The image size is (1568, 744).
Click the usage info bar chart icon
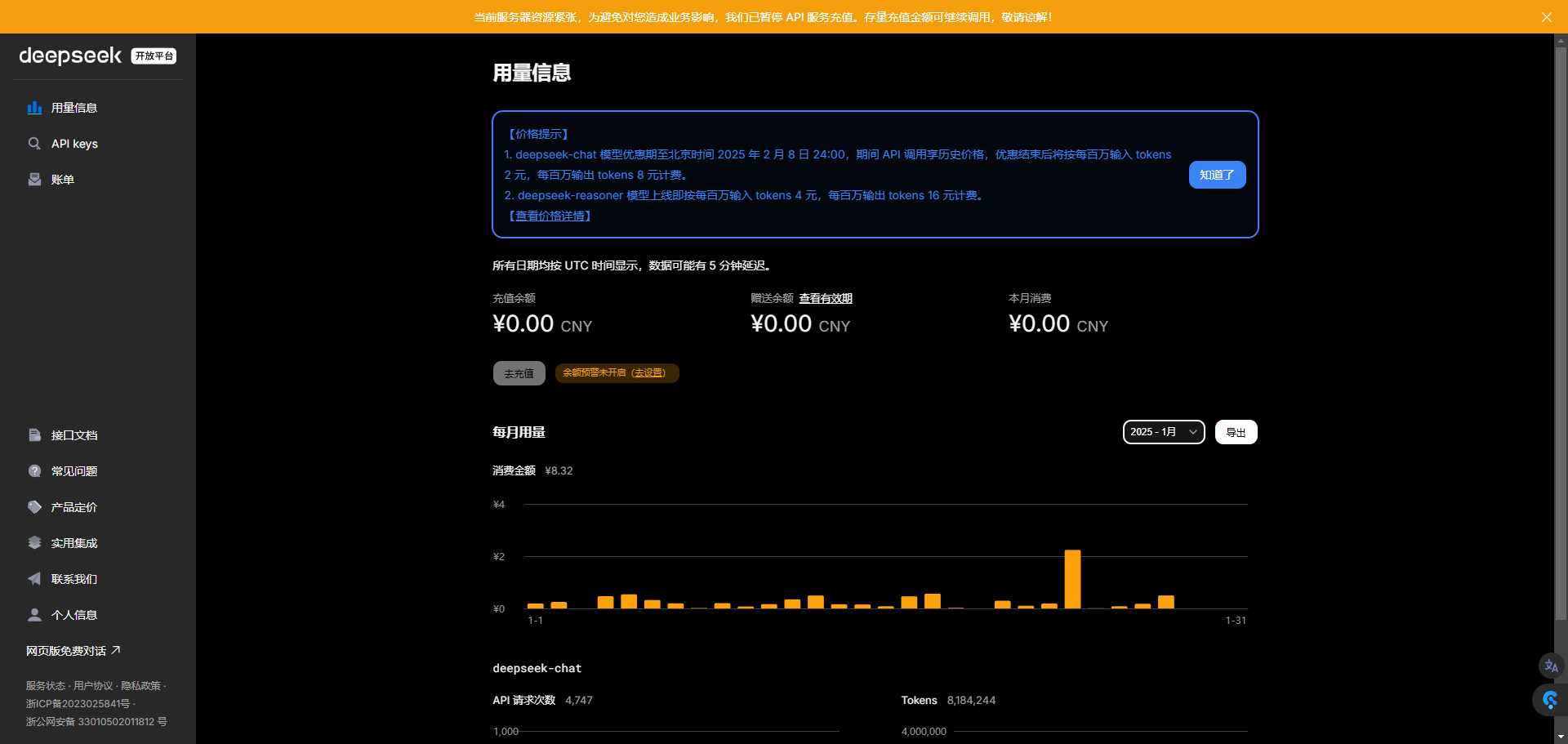point(34,108)
